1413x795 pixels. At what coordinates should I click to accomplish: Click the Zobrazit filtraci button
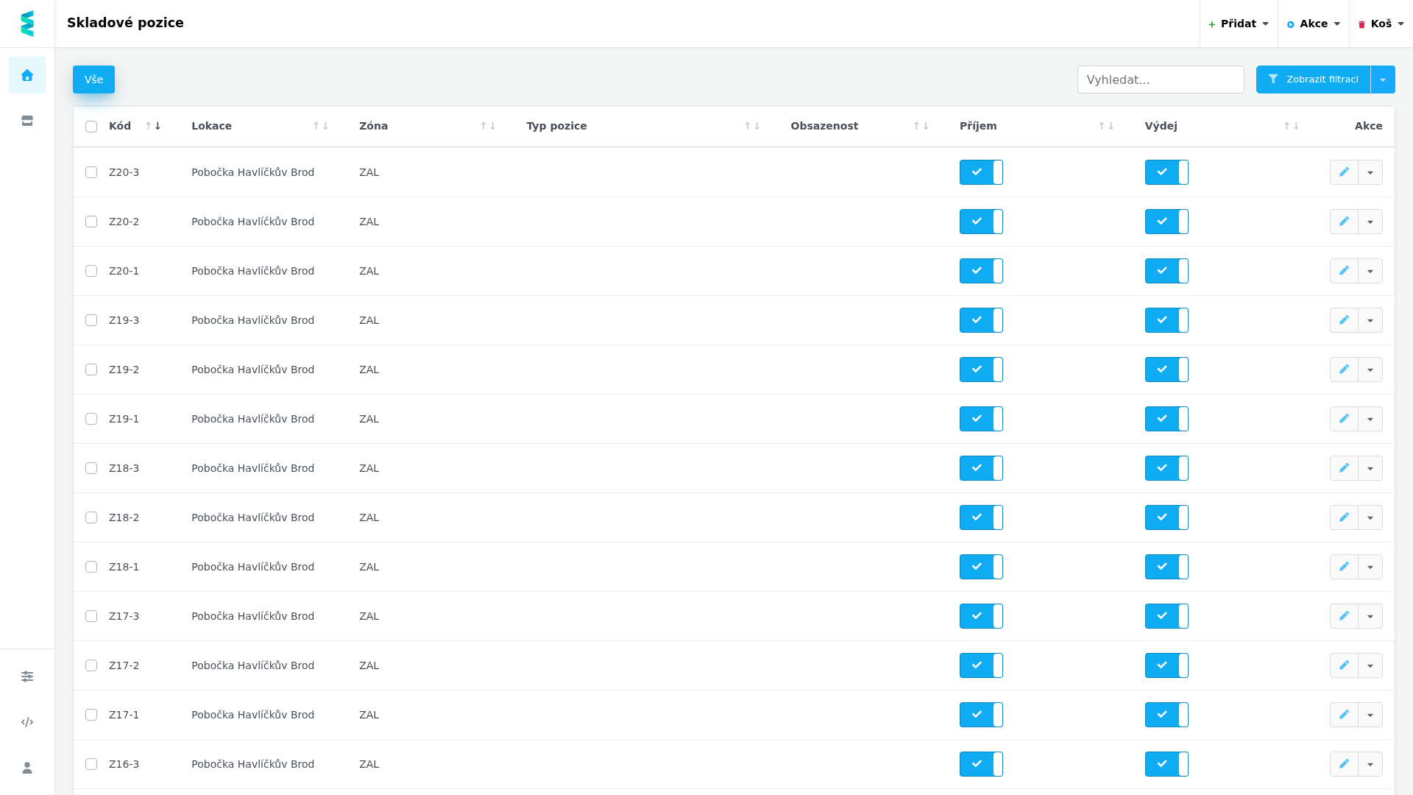pyautogui.click(x=1314, y=79)
